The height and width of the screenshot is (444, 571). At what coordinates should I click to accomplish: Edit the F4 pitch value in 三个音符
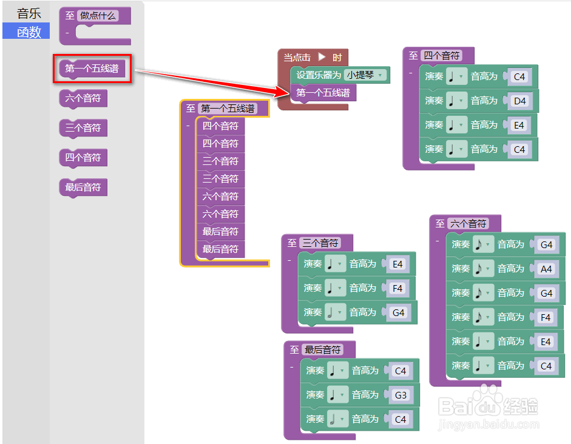click(x=397, y=289)
